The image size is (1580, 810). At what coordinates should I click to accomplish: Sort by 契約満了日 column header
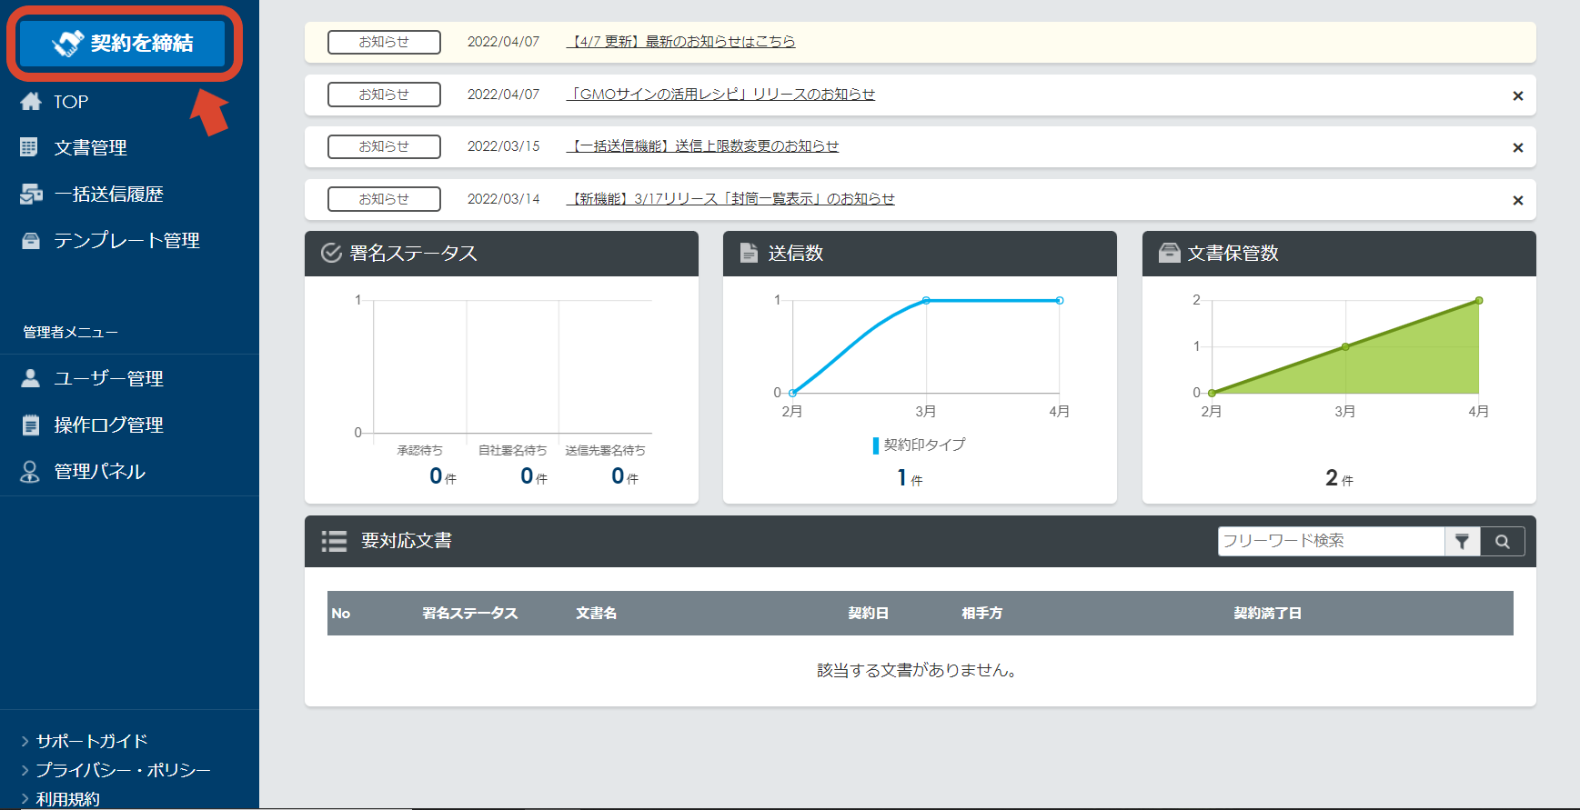point(1267,614)
